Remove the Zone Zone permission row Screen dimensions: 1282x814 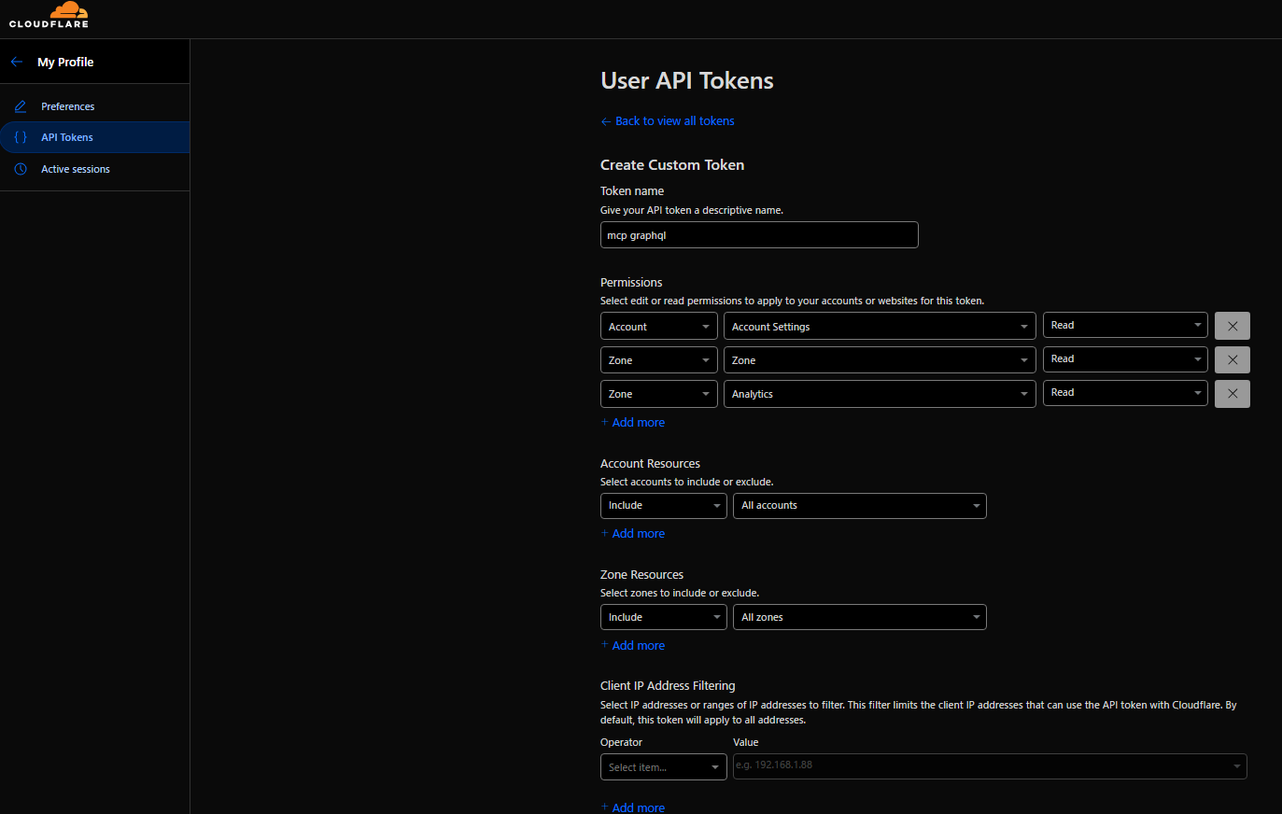1232,359
